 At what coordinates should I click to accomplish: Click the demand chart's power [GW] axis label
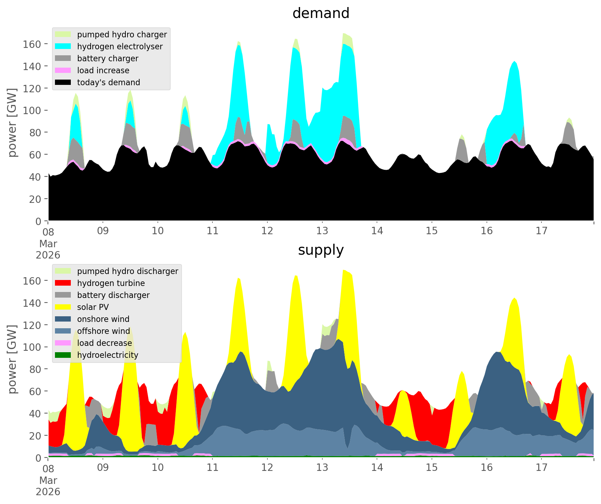point(12,123)
